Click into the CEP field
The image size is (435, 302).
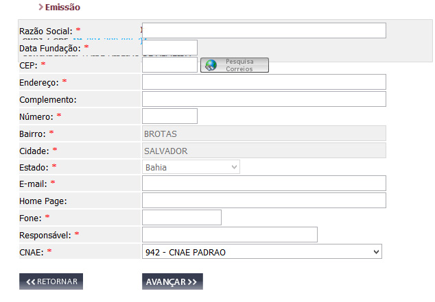pyautogui.click(x=169, y=65)
